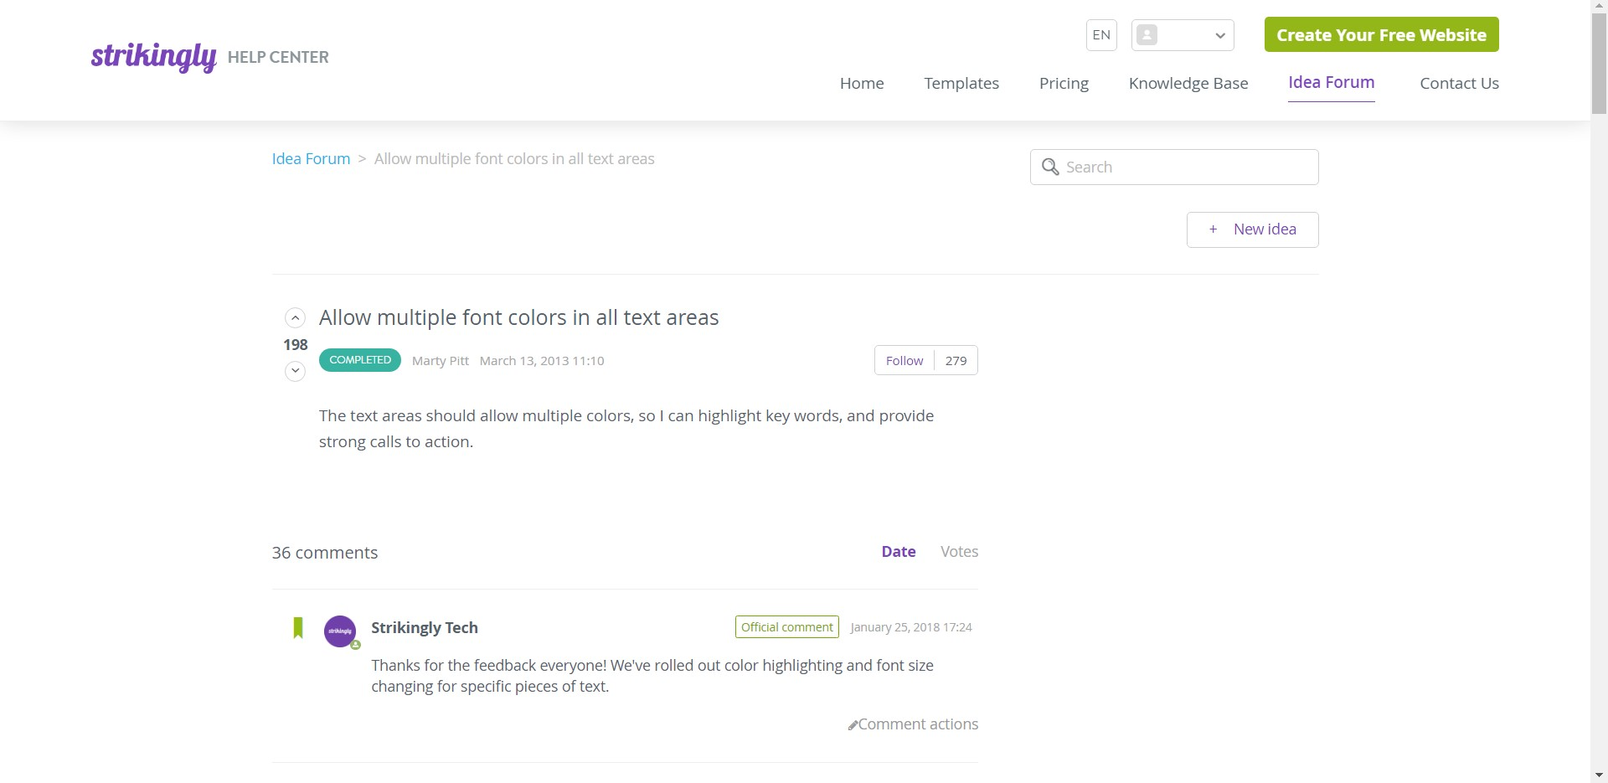Image resolution: width=1608 pixels, height=783 pixels.
Task: Downvote the multiple font colors idea
Action: pos(295,371)
